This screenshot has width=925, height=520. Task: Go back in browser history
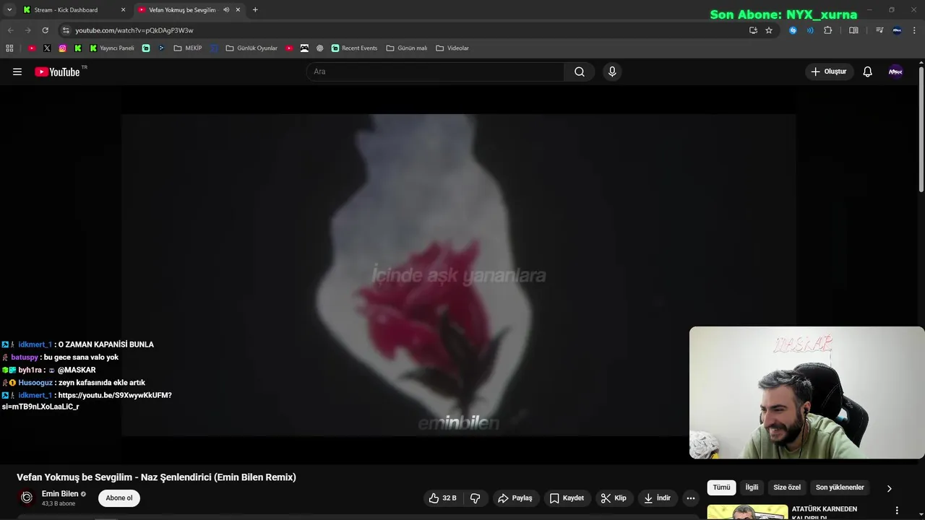10,30
